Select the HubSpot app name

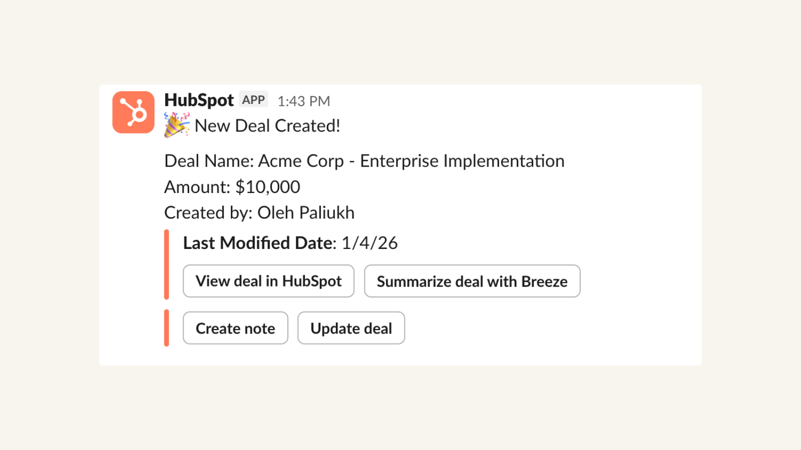[198, 100]
